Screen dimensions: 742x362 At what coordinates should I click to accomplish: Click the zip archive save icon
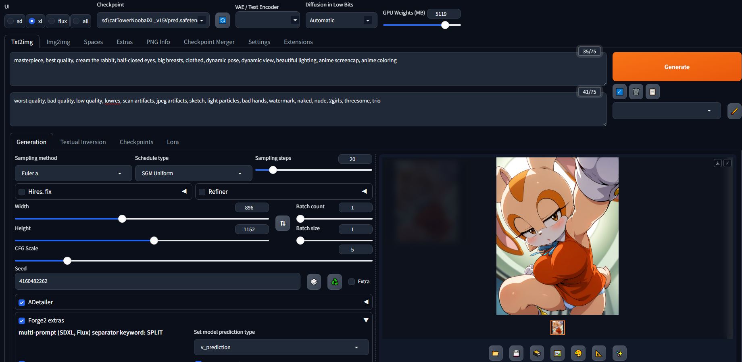pyautogui.click(x=537, y=354)
